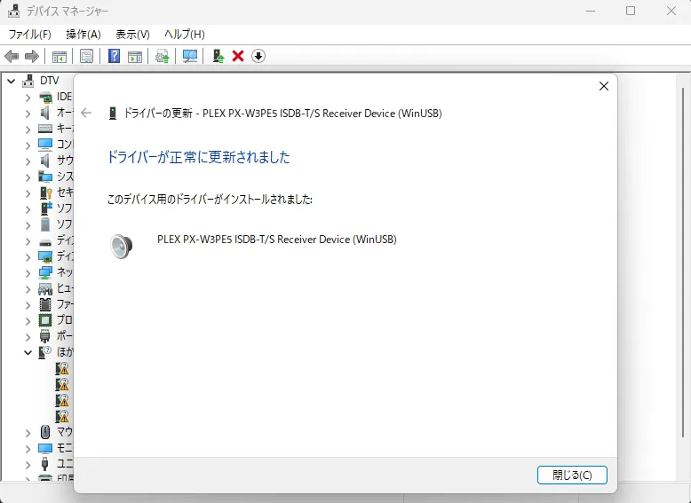Click Scan for hardware changes icon
Screen dimensions: 691x503
pyautogui.click(x=190, y=56)
